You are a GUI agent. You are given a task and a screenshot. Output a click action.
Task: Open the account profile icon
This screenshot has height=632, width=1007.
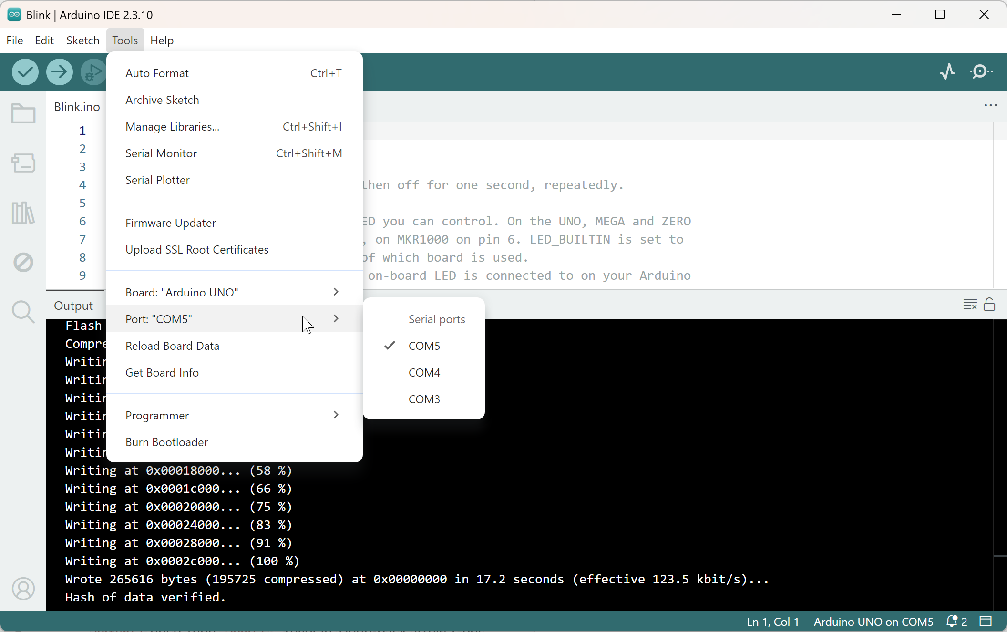click(x=23, y=589)
